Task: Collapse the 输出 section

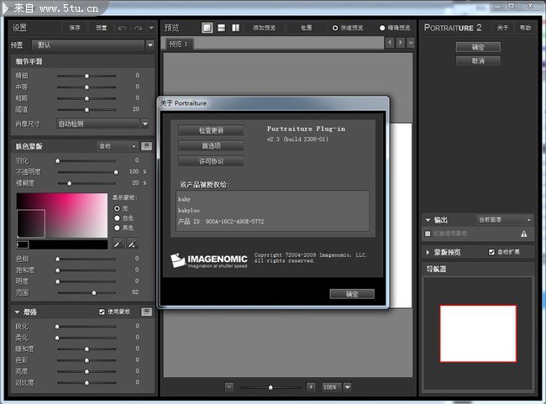Action: click(x=428, y=220)
